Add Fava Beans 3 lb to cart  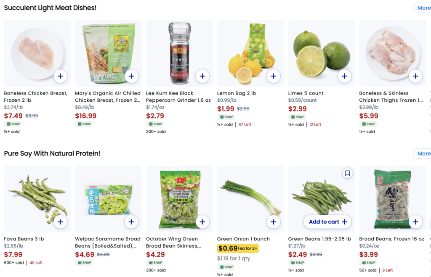pyautogui.click(x=60, y=222)
